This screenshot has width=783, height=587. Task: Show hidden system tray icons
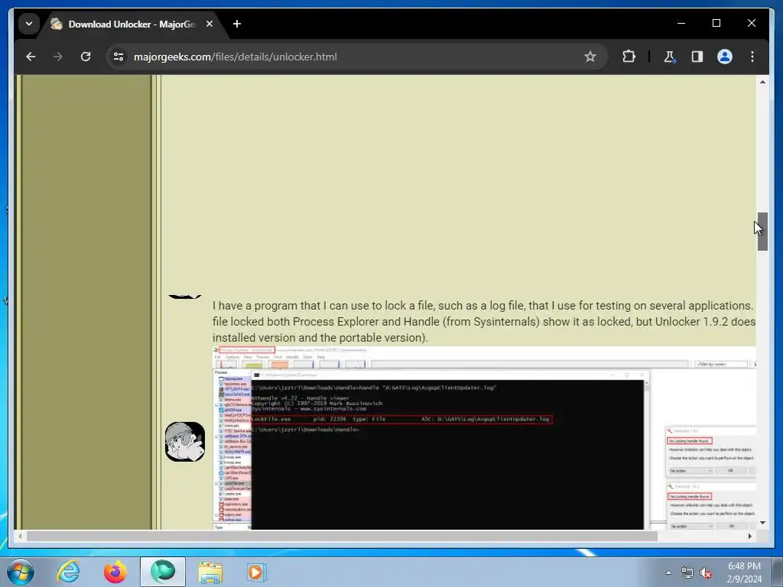coord(668,572)
